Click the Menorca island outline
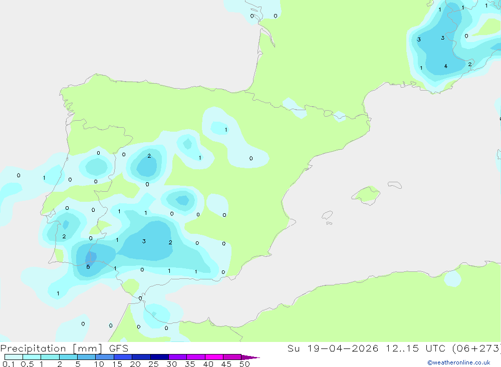Screen dimensions: 501x367 395,185
